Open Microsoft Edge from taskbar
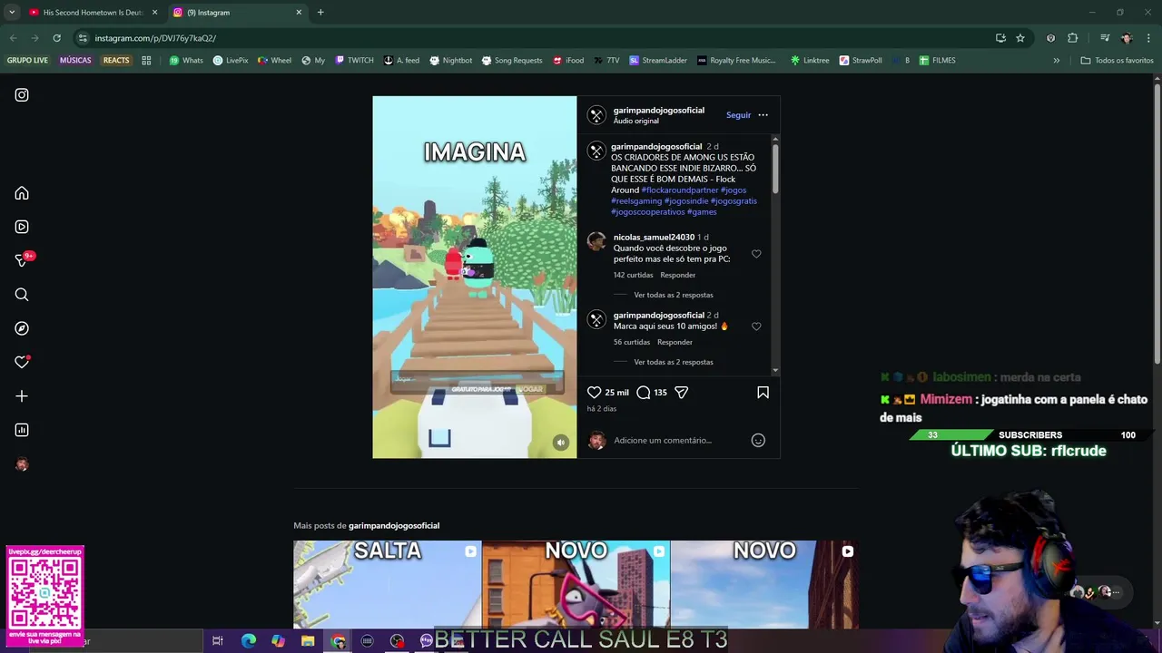 tap(248, 641)
